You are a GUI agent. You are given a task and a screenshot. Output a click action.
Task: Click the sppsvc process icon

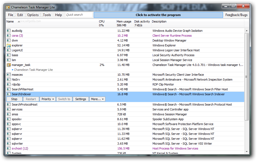point(8,124)
